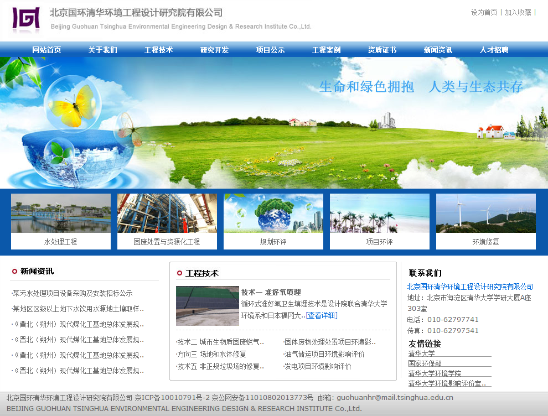This screenshot has width=548, height=416.
Task: Open the 项目环评 beach thumbnail
Action: (x=380, y=213)
